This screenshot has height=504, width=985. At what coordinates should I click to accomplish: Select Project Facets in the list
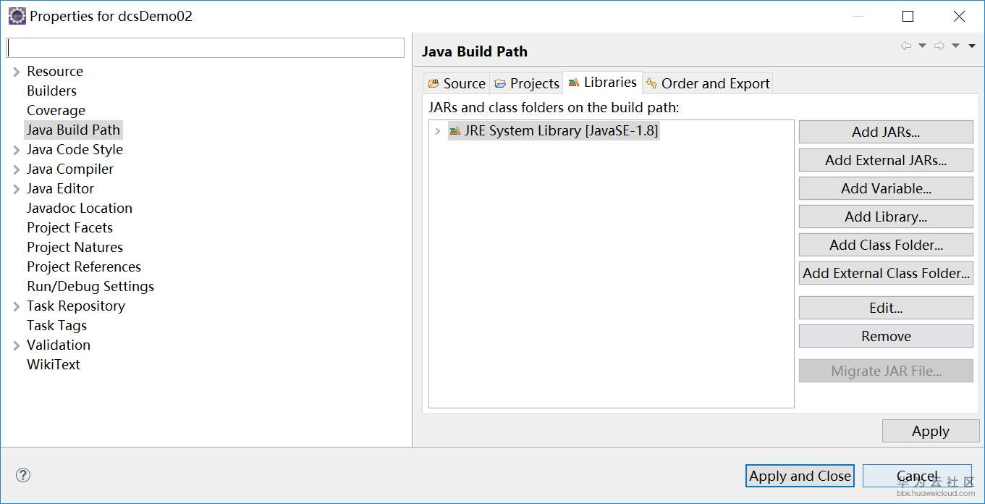(69, 227)
